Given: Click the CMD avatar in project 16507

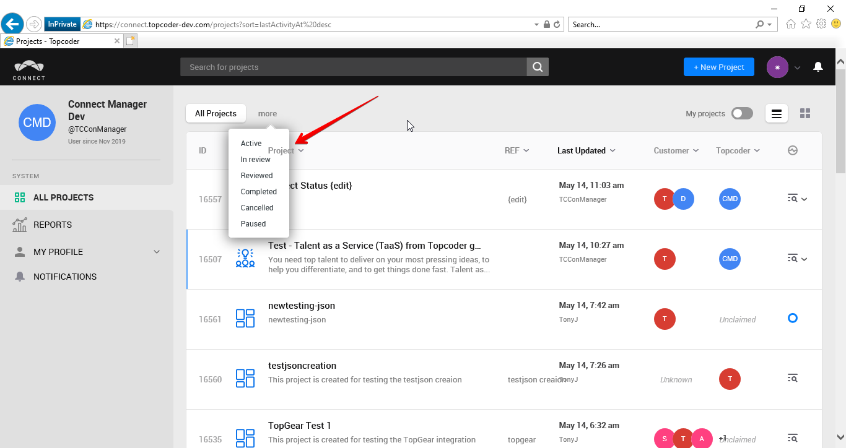Looking at the screenshot, I should pos(730,259).
